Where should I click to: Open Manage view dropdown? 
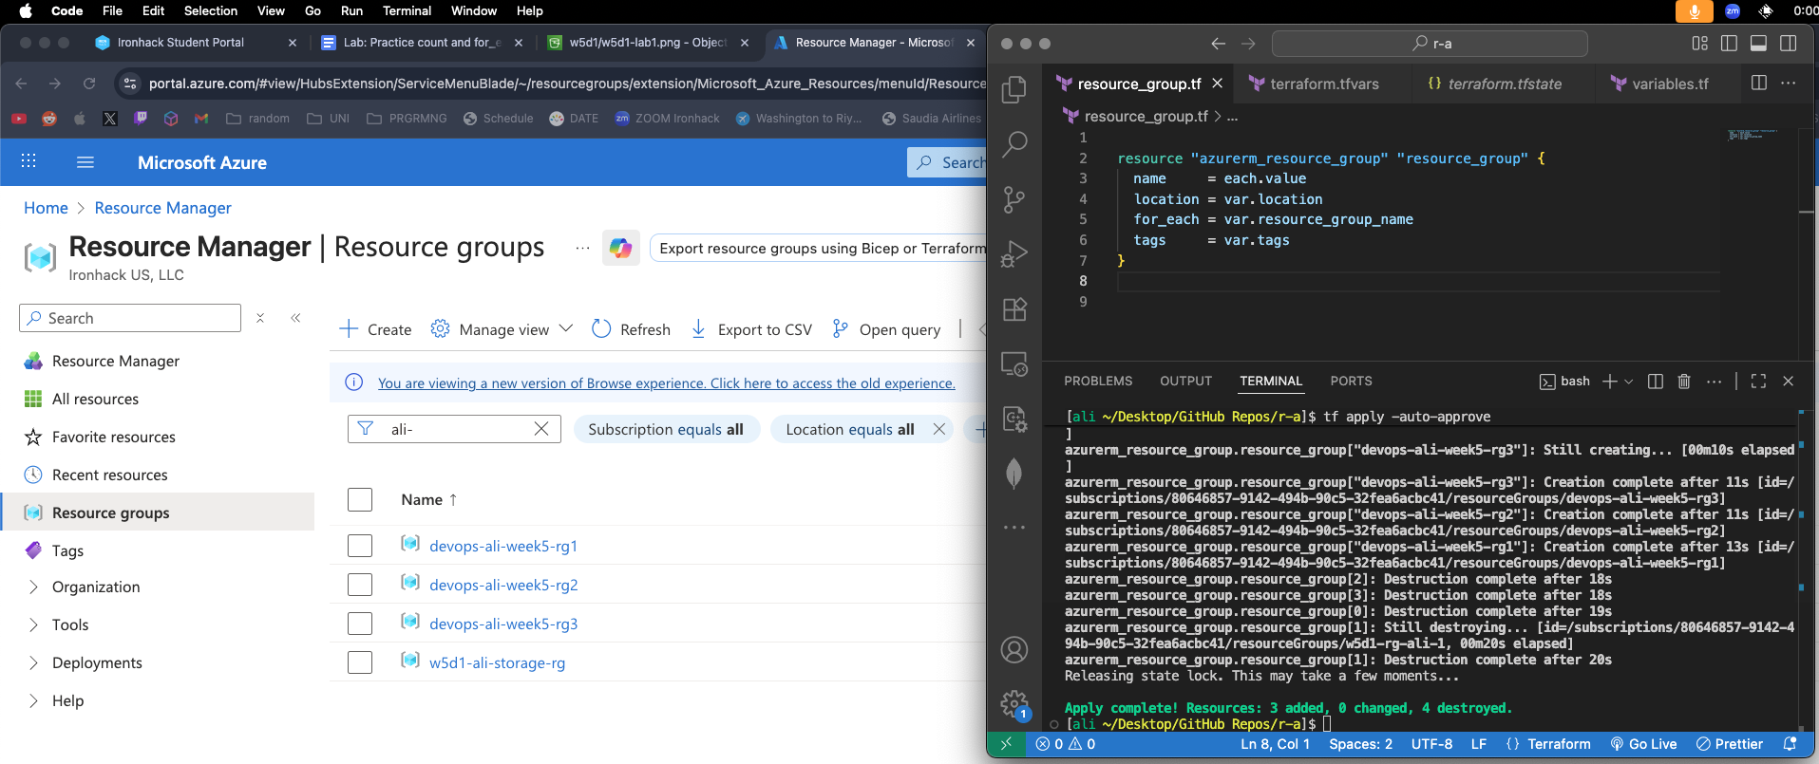[502, 329]
